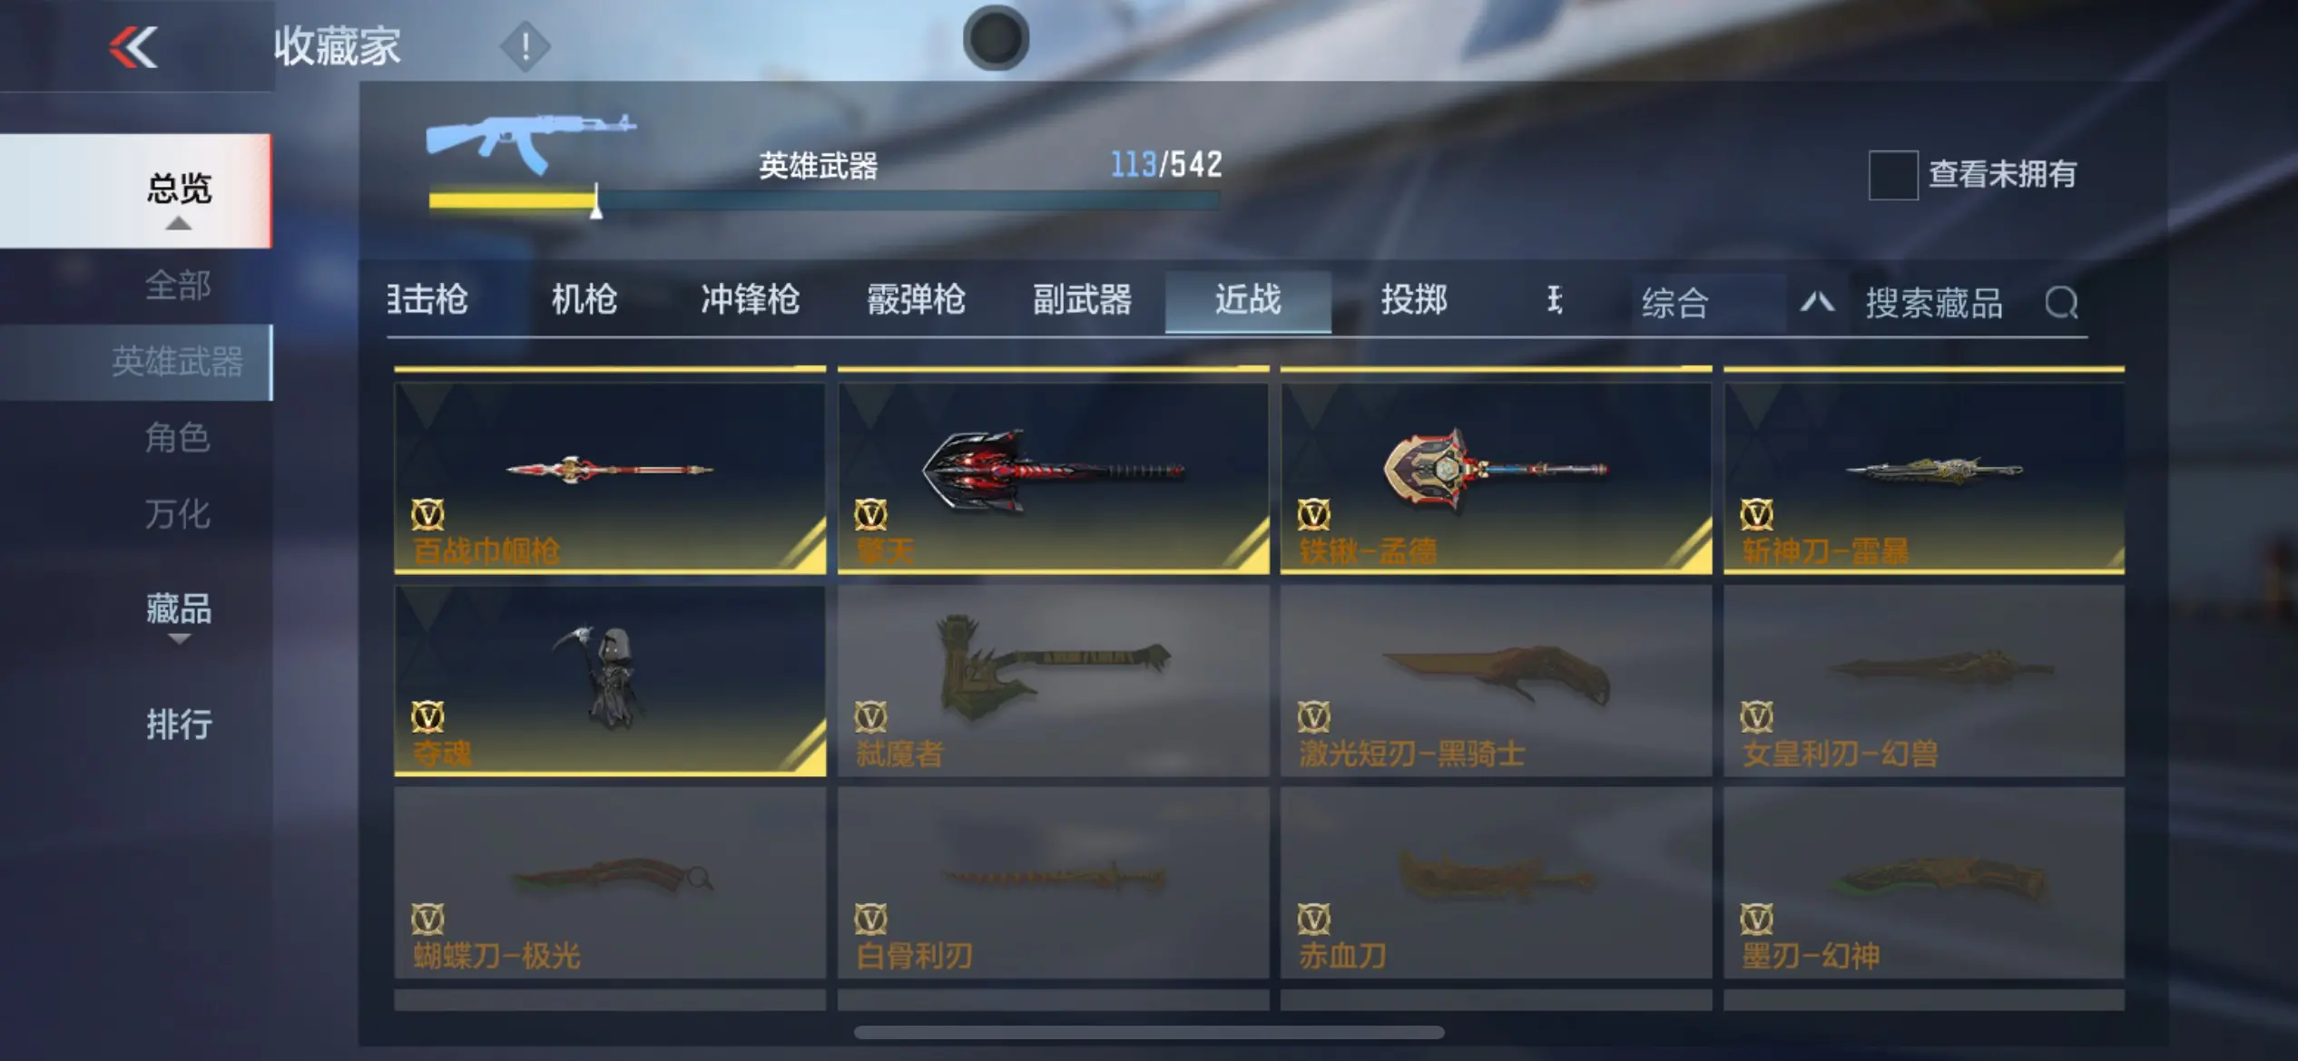2298x1061 pixels.
Task: Click the horizontal scrollbar at the bottom
Action: 1149,1032
